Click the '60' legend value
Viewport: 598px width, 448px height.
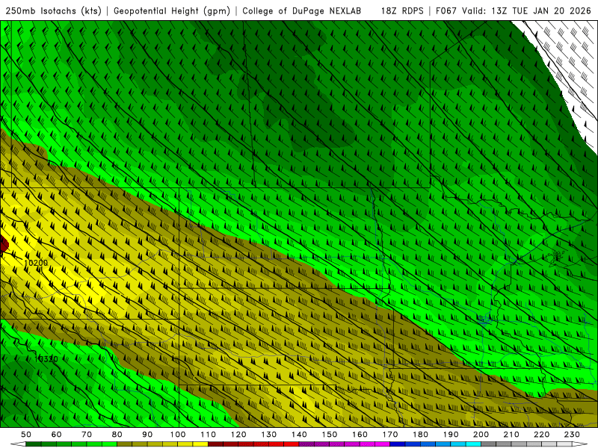point(56,435)
